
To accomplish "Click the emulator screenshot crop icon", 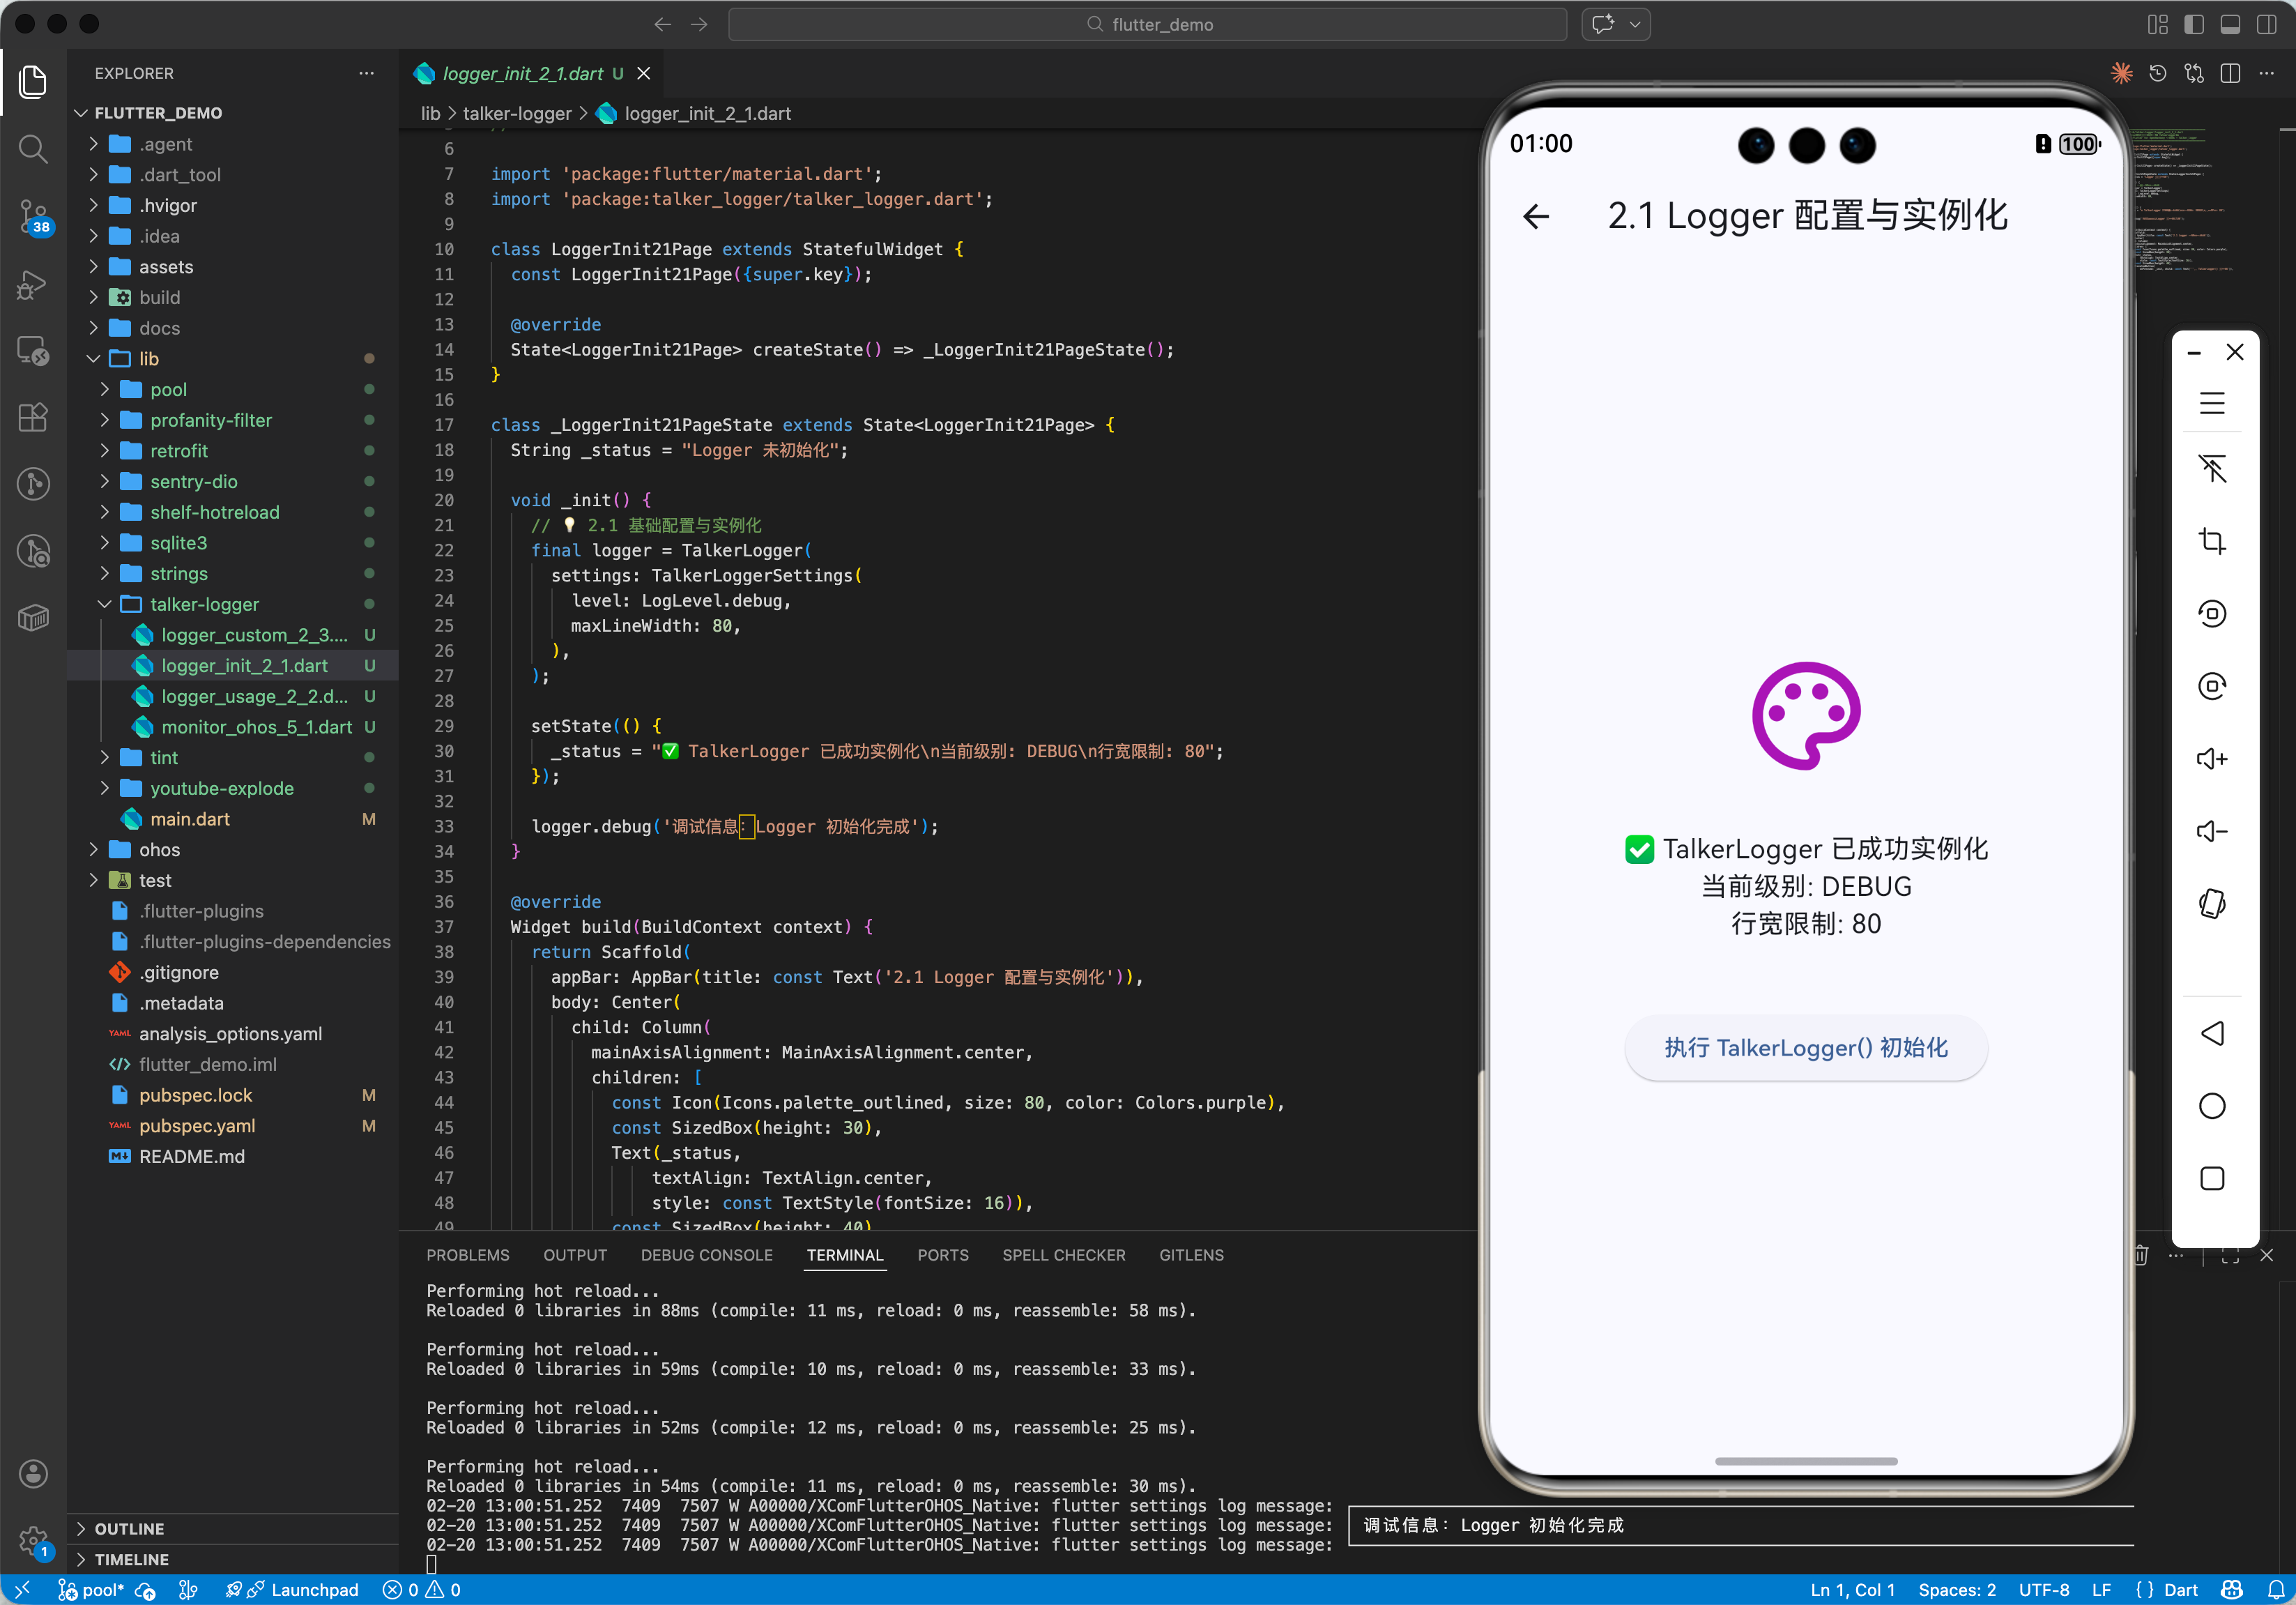I will click(x=2211, y=541).
